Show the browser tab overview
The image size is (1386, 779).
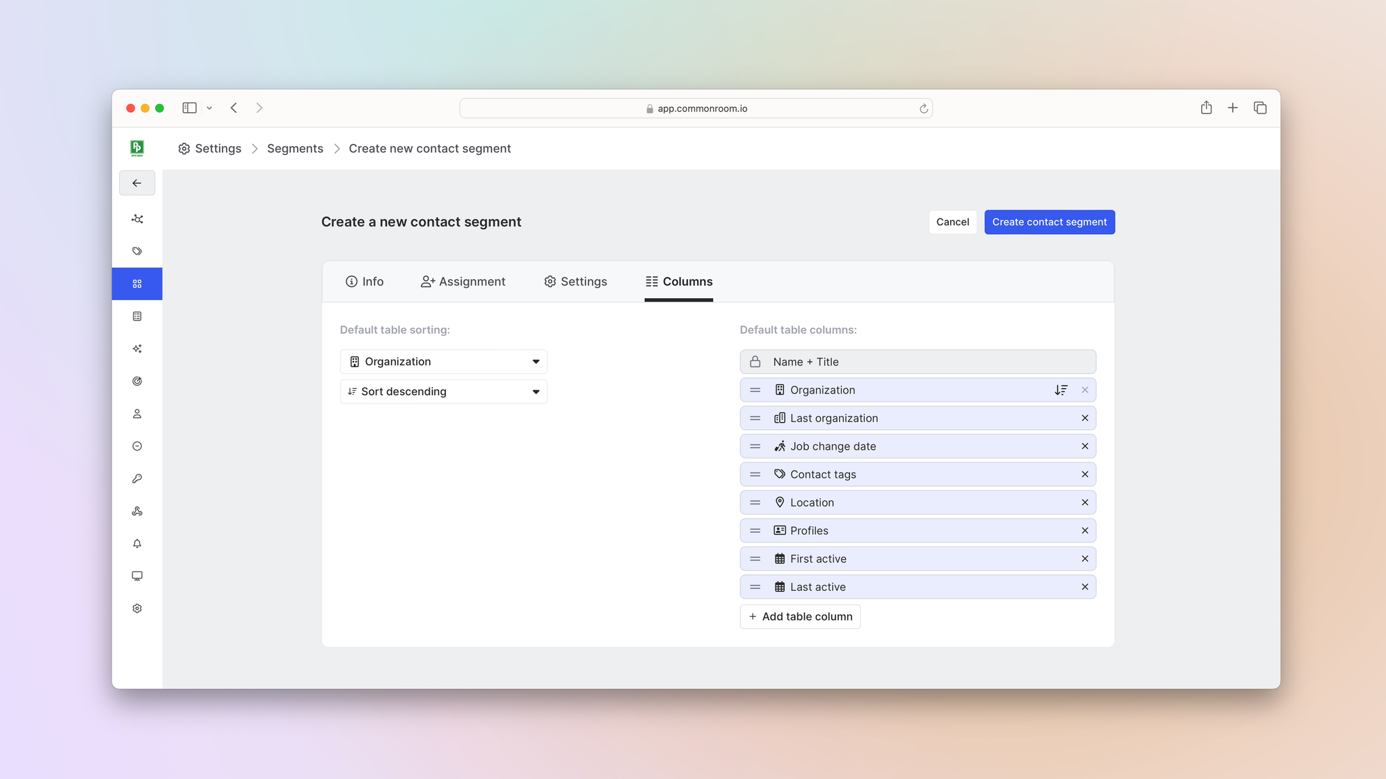coord(1260,108)
